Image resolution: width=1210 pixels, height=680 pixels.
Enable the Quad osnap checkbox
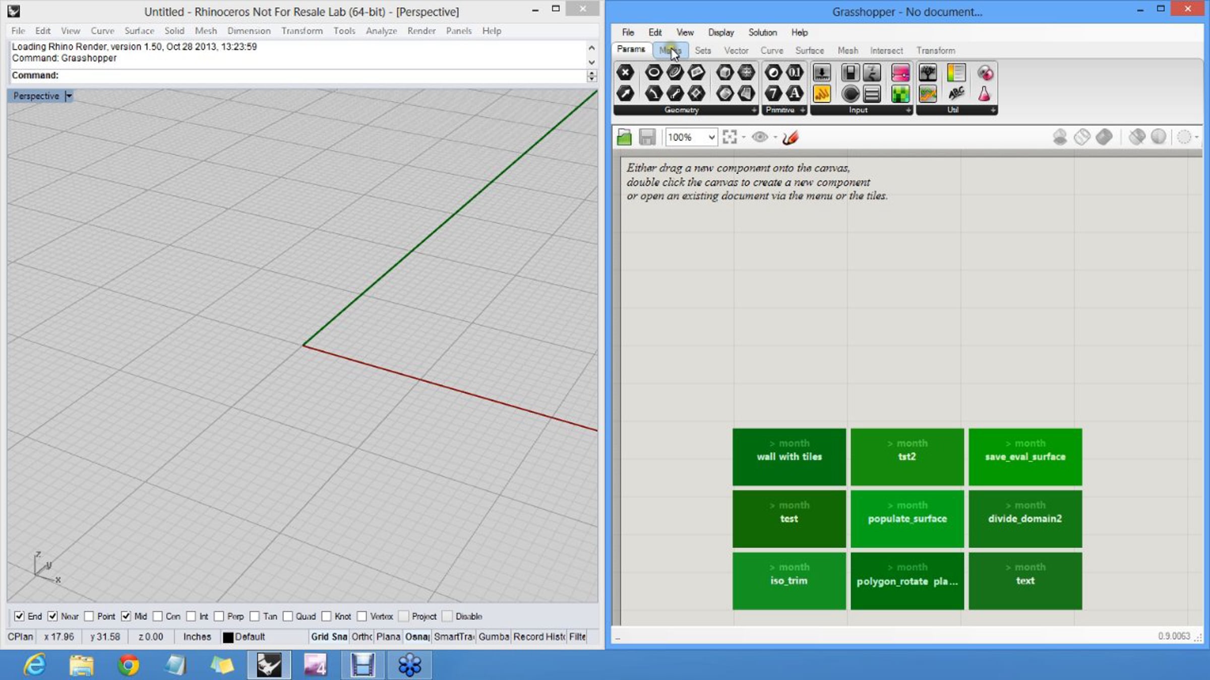(288, 616)
